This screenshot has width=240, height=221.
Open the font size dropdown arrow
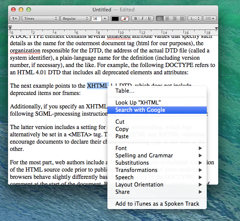[x=105, y=18]
